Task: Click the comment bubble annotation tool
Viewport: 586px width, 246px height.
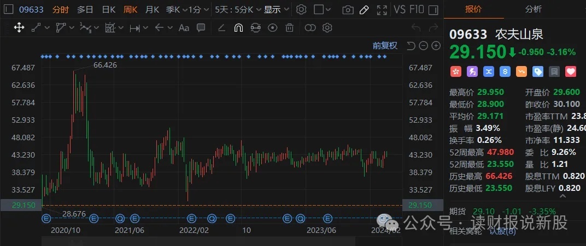Action: [x=201, y=28]
